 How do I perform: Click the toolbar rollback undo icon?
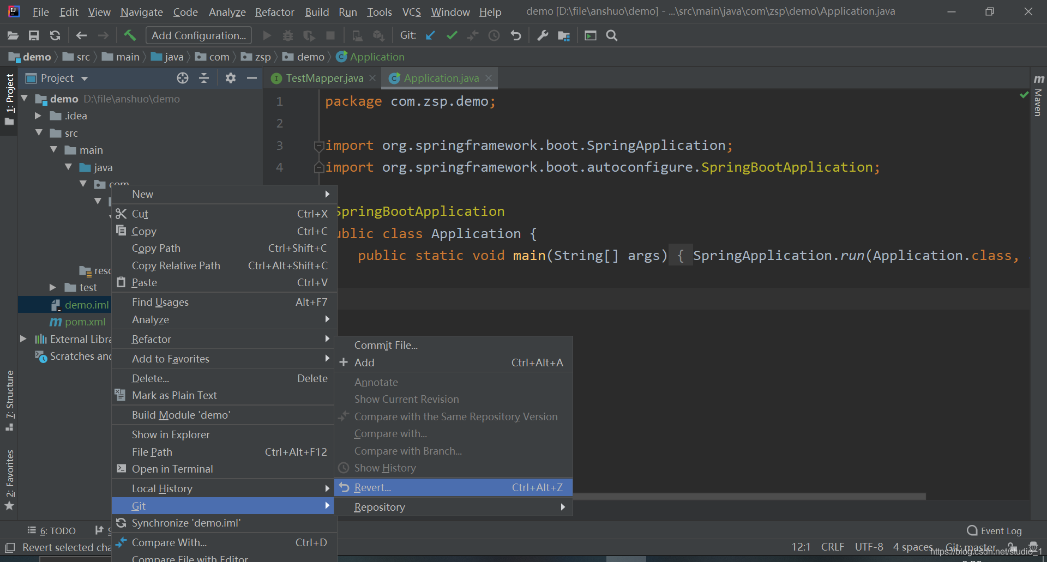point(515,35)
